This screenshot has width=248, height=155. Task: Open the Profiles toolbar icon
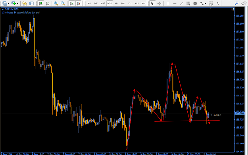tap(5, 3)
